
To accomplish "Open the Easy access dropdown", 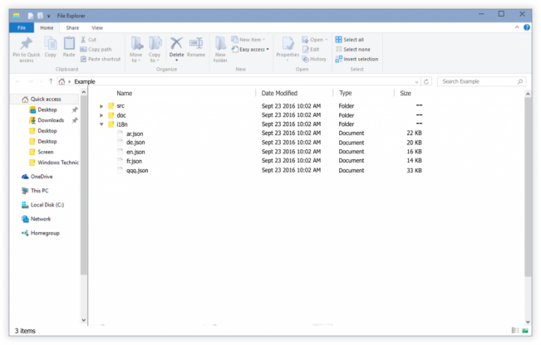I will [x=252, y=49].
